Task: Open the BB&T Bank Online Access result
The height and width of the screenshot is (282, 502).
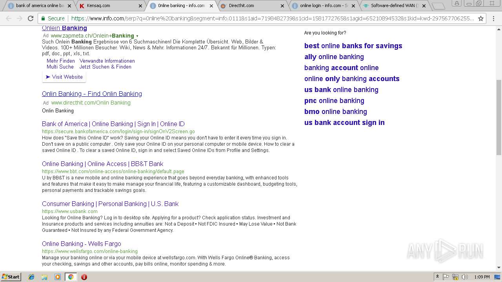Action: pyautogui.click(x=102, y=164)
